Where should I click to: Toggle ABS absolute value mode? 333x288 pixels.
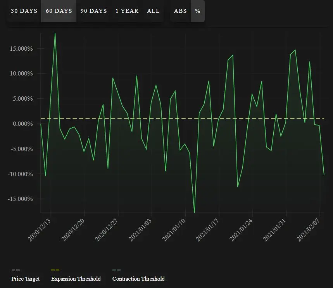pos(180,11)
